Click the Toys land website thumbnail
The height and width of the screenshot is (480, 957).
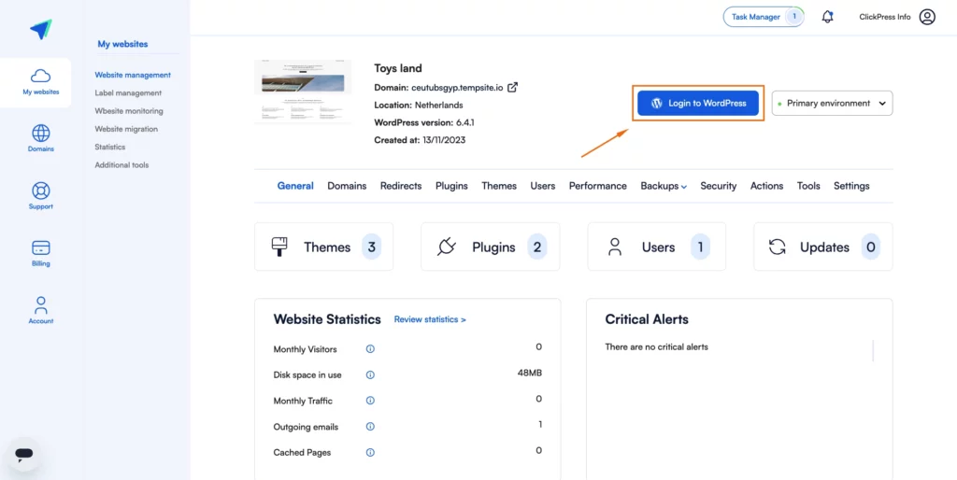tap(303, 92)
